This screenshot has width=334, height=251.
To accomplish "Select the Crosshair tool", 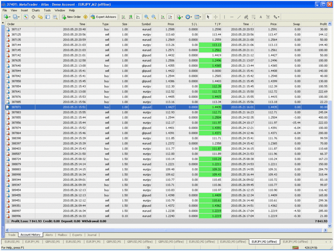I will [x=216, y=17].
